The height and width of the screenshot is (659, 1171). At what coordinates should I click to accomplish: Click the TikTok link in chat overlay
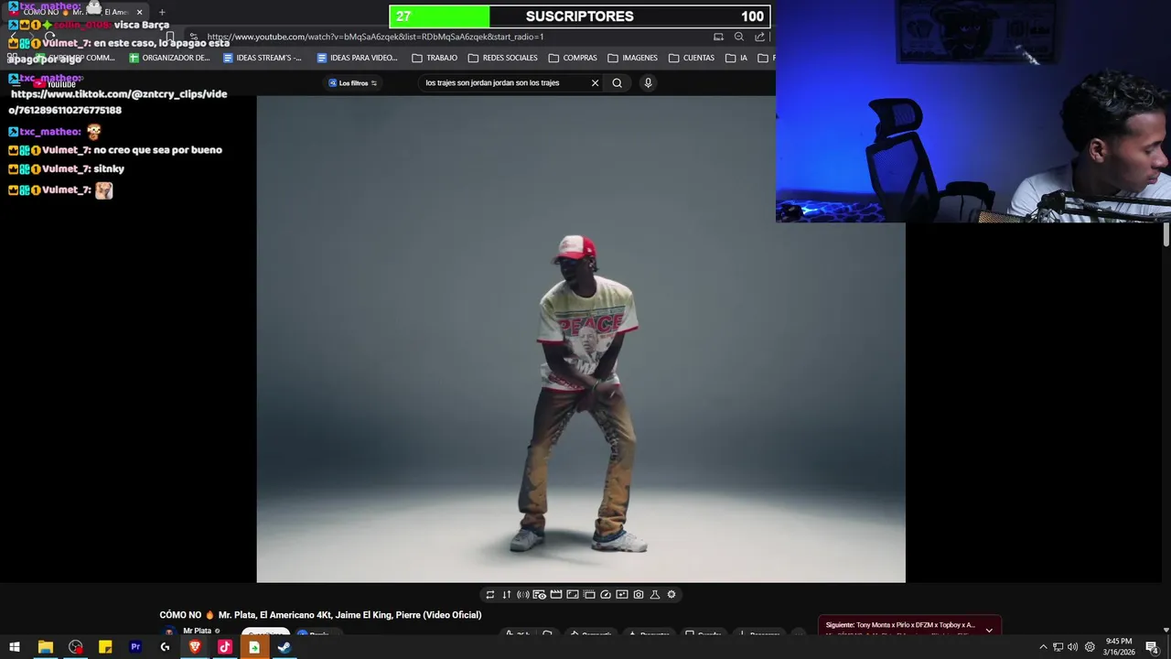(118, 102)
